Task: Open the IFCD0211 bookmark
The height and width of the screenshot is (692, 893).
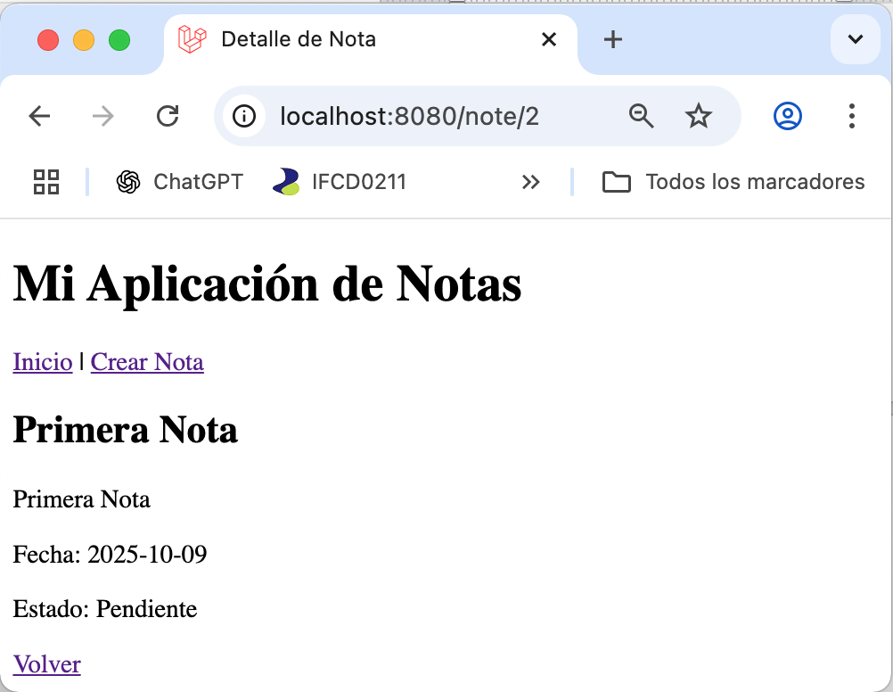Action: [340, 182]
